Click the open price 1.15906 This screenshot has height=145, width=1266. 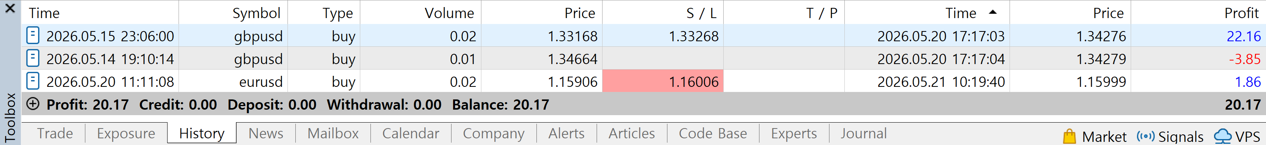[x=573, y=82]
